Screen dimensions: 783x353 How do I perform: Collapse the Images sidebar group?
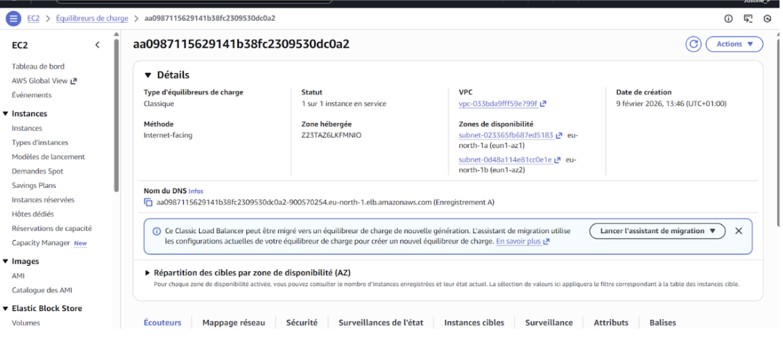(x=5, y=261)
